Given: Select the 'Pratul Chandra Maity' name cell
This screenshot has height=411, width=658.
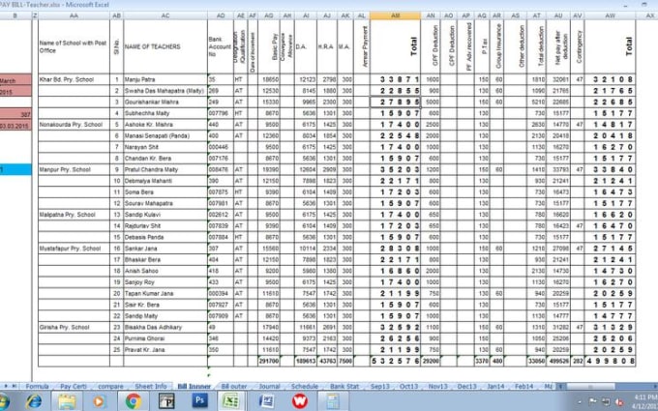Looking at the screenshot, I should (x=165, y=169).
